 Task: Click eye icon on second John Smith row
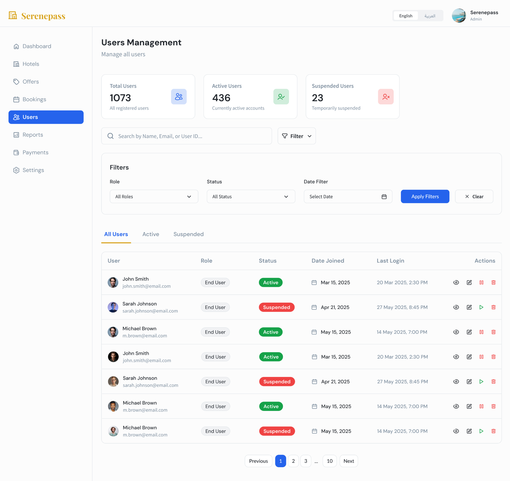pos(456,357)
